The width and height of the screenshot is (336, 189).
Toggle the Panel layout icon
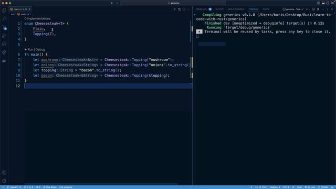[x=323, y=3]
